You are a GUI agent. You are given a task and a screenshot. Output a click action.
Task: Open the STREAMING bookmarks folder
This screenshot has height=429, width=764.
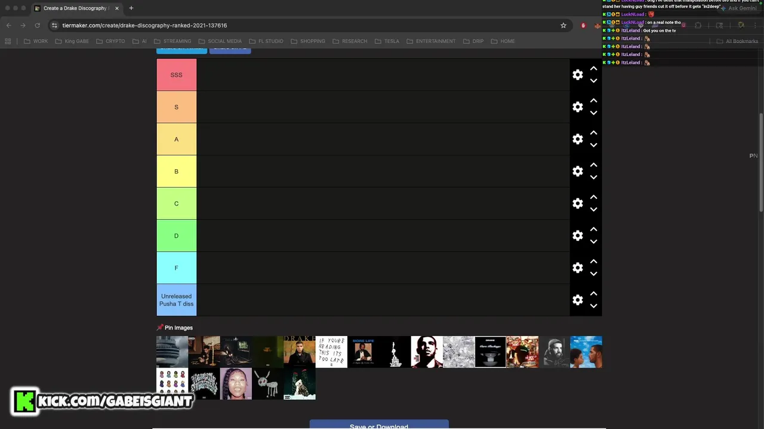pos(172,41)
